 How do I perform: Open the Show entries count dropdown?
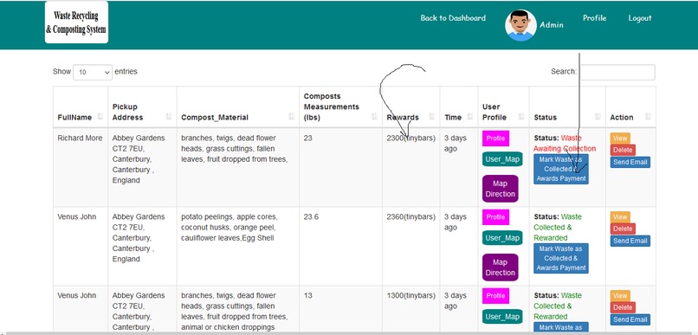pos(93,72)
